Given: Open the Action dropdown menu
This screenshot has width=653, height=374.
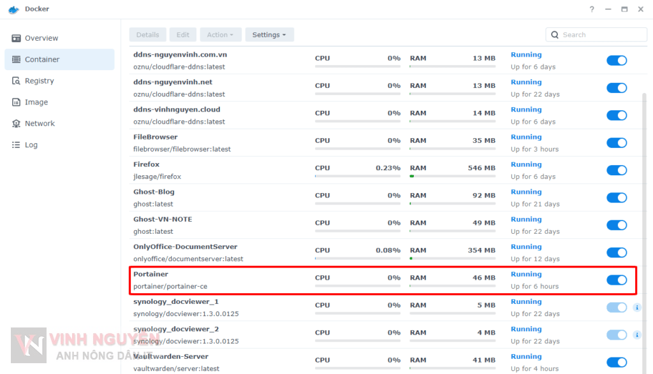Looking at the screenshot, I should [x=220, y=35].
